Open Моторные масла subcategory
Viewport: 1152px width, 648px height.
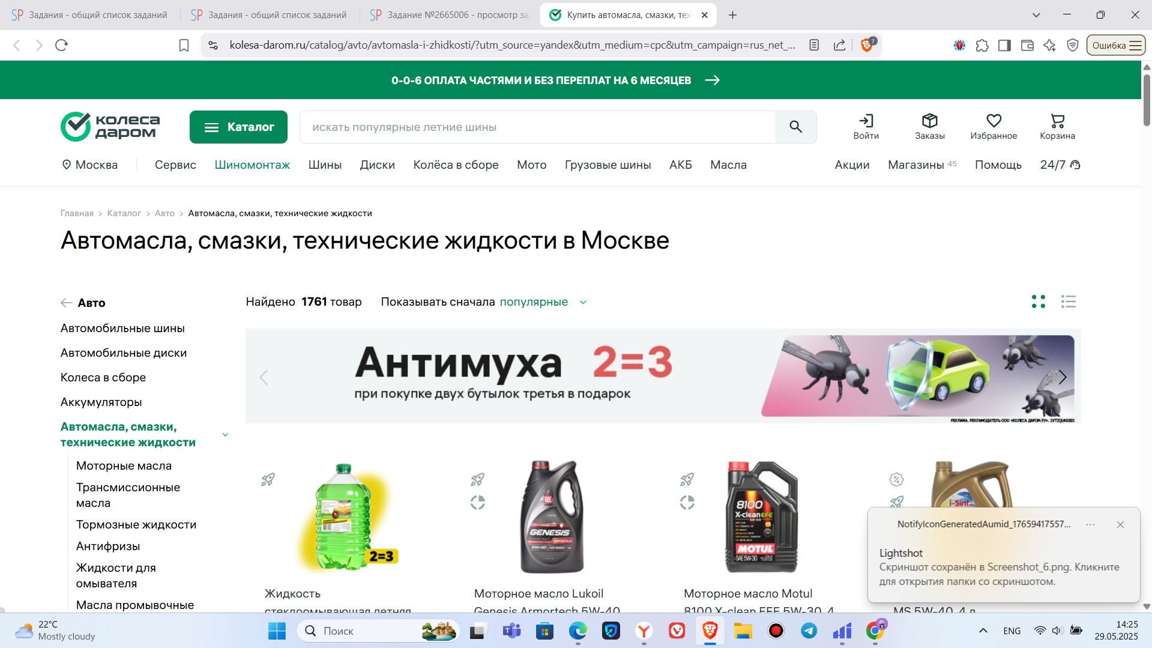124,465
